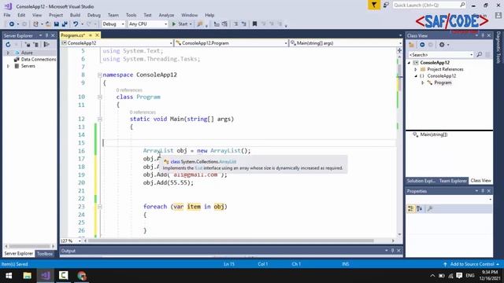Click the Class View Search box
Image resolution: width=504 pixels, height=283 pixels.
(441, 54)
